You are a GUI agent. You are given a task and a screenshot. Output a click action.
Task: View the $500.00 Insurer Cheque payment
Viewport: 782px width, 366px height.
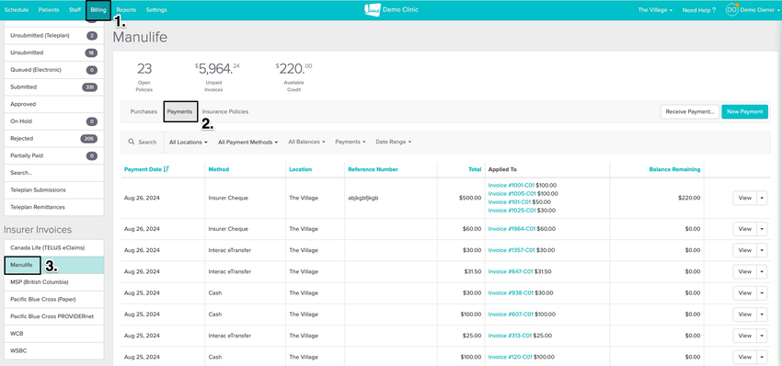(744, 198)
